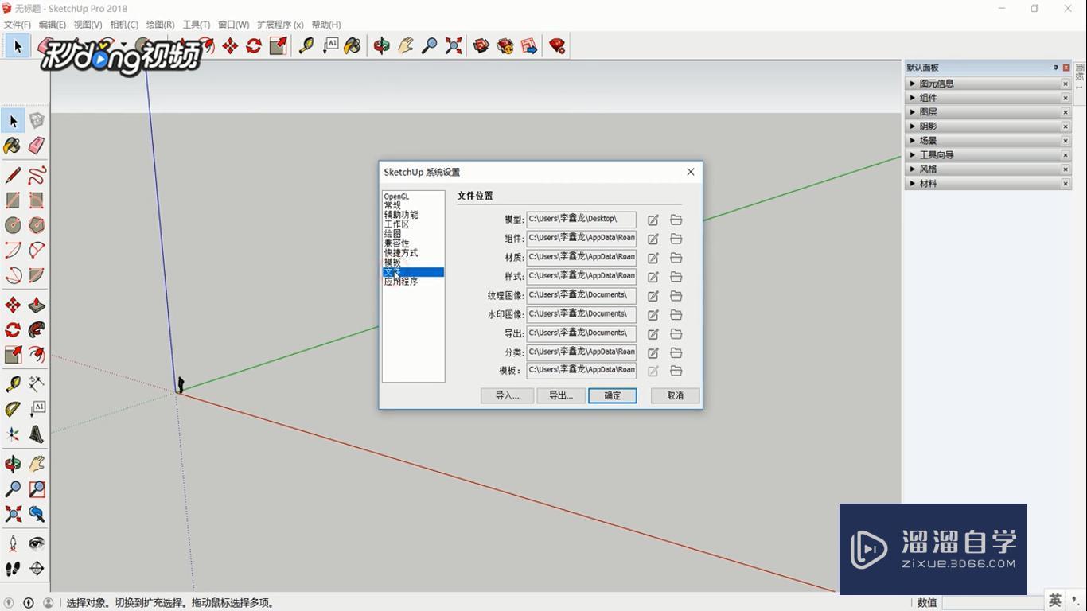Select the Pie arc tool
1087x611 pixels.
[37, 275]
